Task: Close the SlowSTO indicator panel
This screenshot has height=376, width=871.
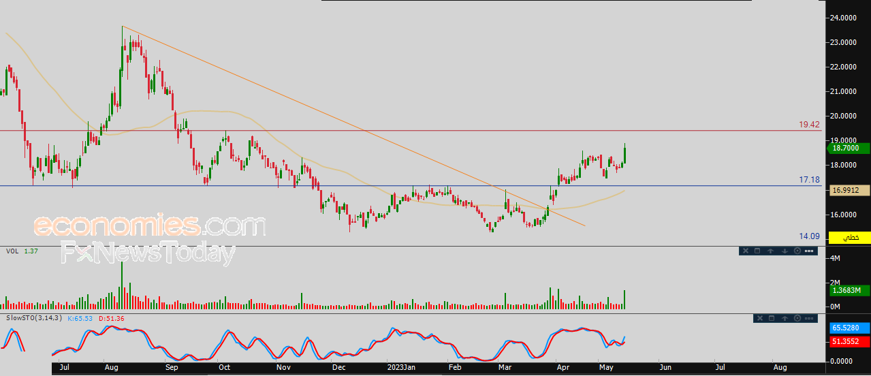Action: click(759, 318)
